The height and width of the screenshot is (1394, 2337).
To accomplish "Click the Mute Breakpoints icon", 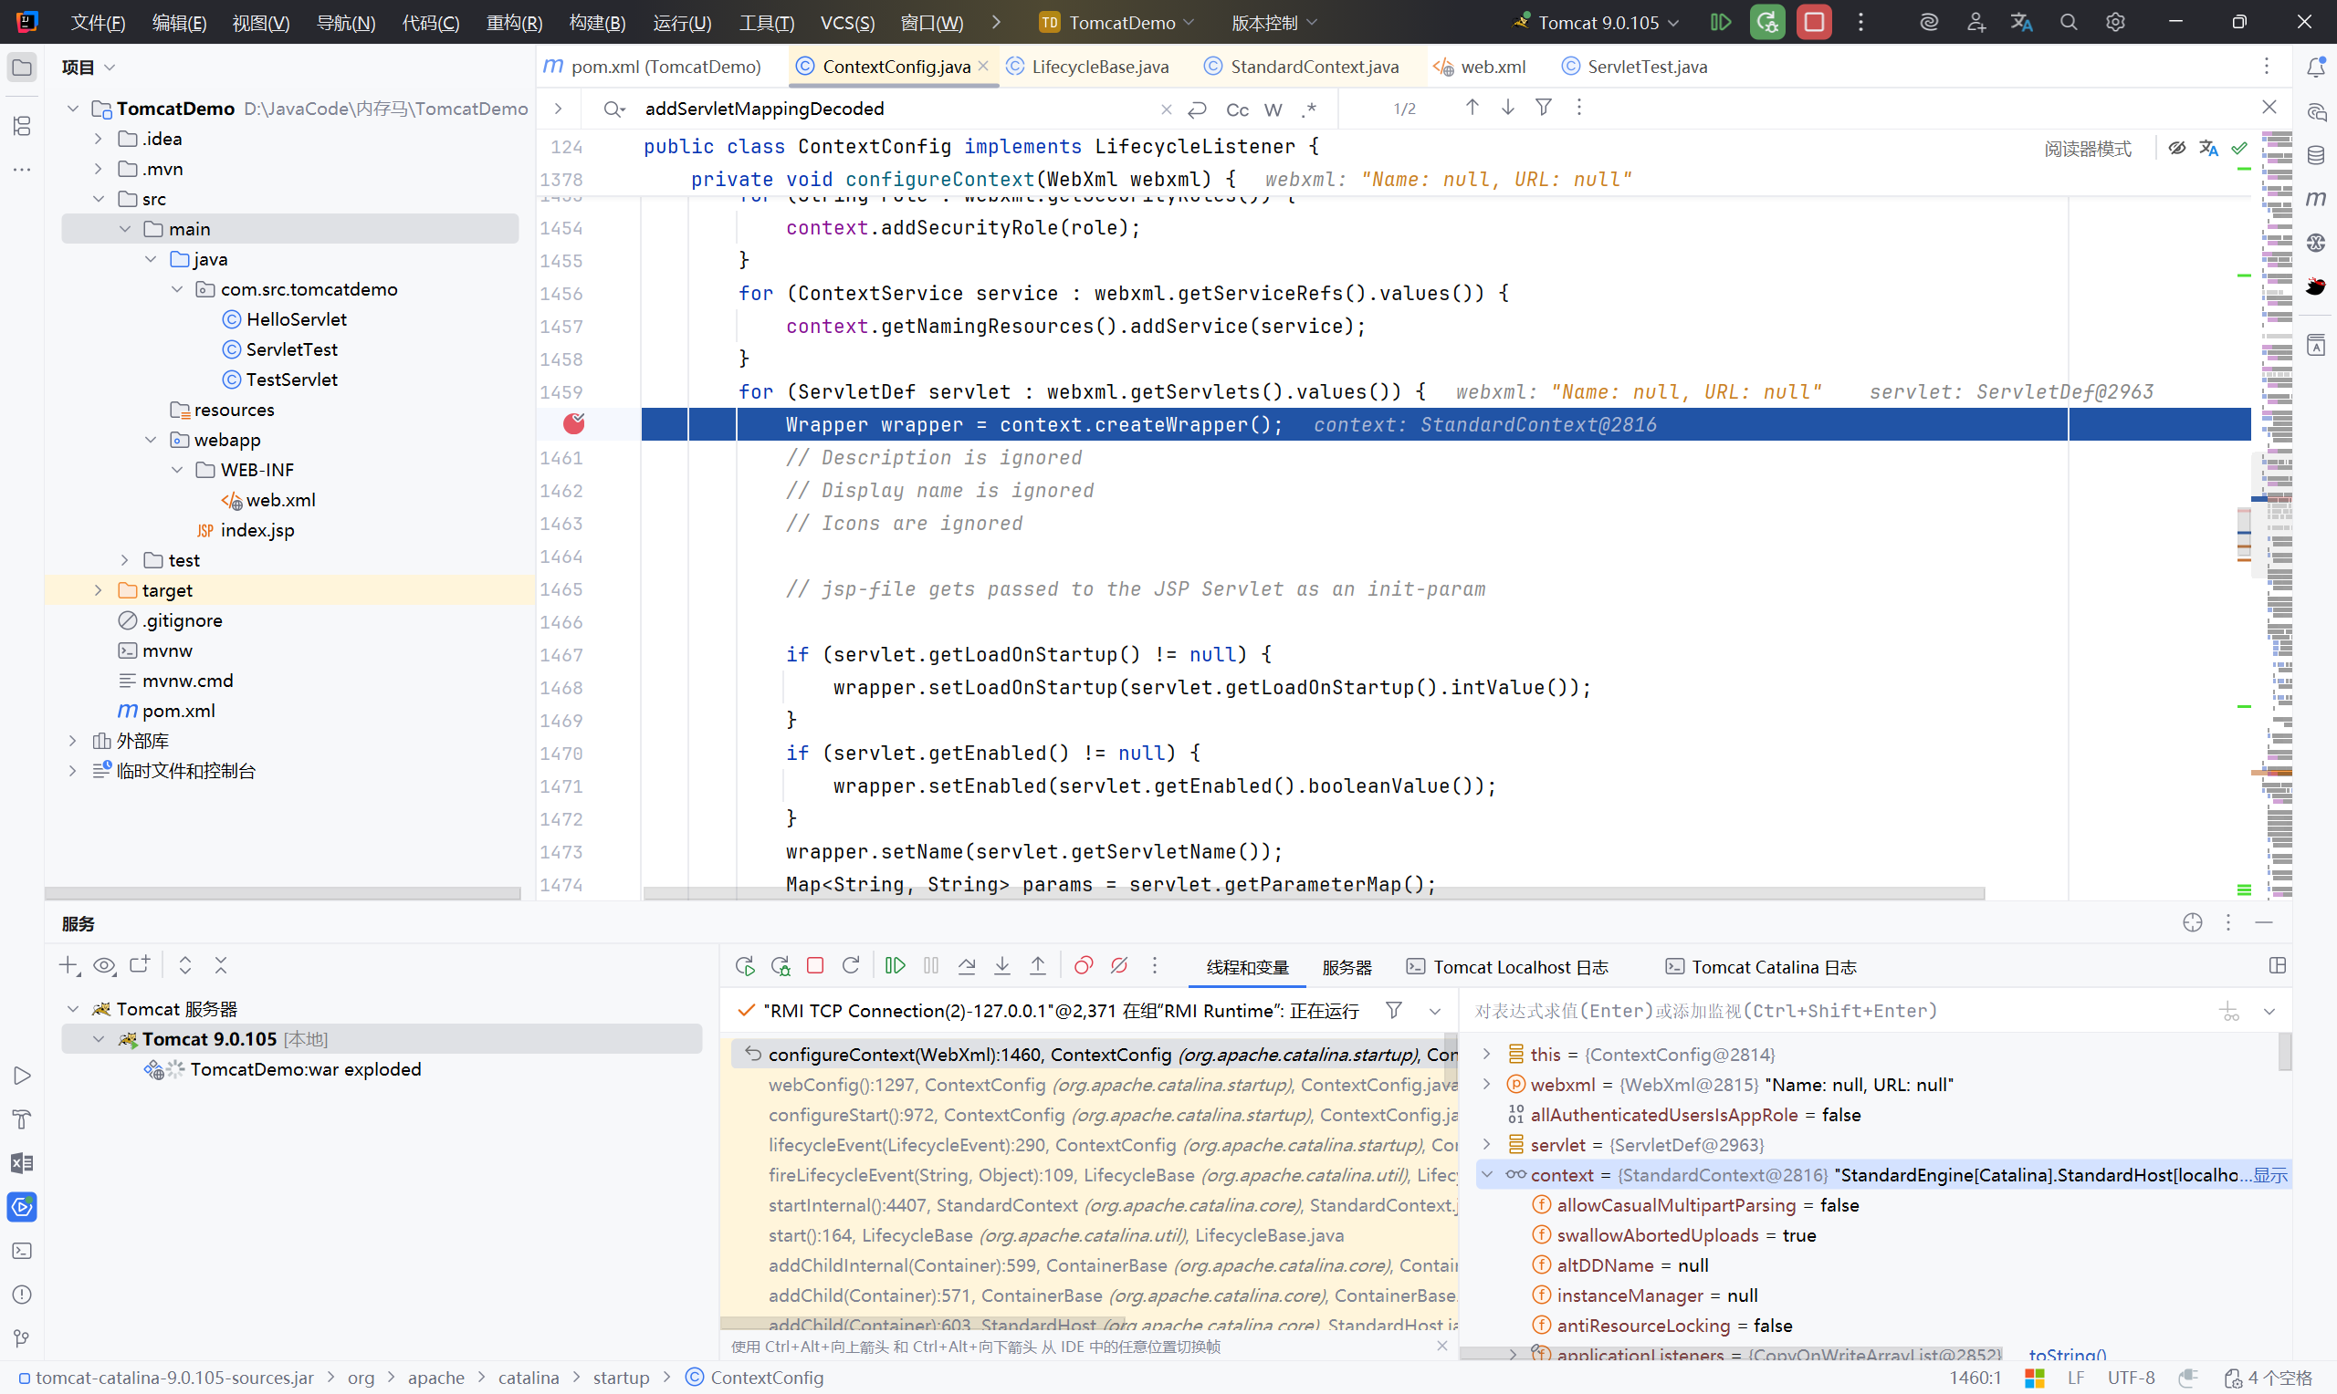I will point(1118,965).
